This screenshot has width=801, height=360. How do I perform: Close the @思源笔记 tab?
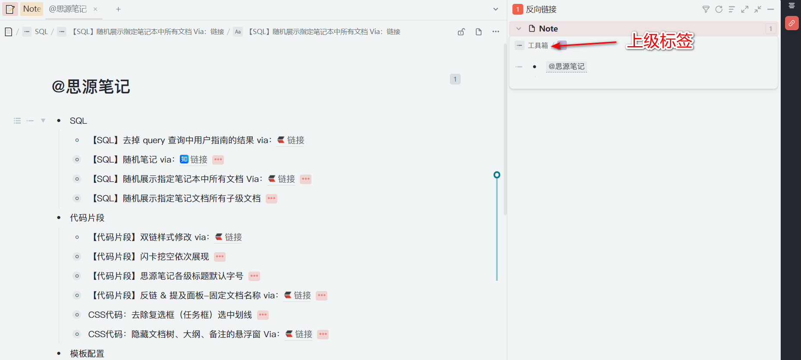point(95,9)
